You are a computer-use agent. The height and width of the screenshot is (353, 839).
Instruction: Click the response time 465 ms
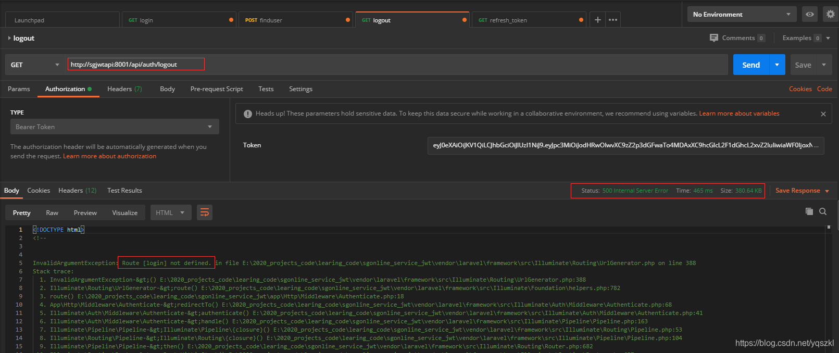pyautogui.click(x=703, y=191)
